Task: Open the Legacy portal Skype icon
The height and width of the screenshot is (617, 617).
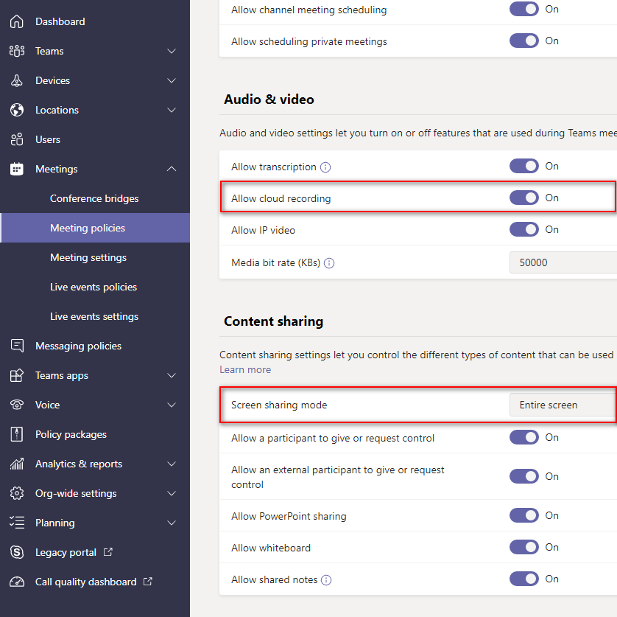Action: [16, 552]
